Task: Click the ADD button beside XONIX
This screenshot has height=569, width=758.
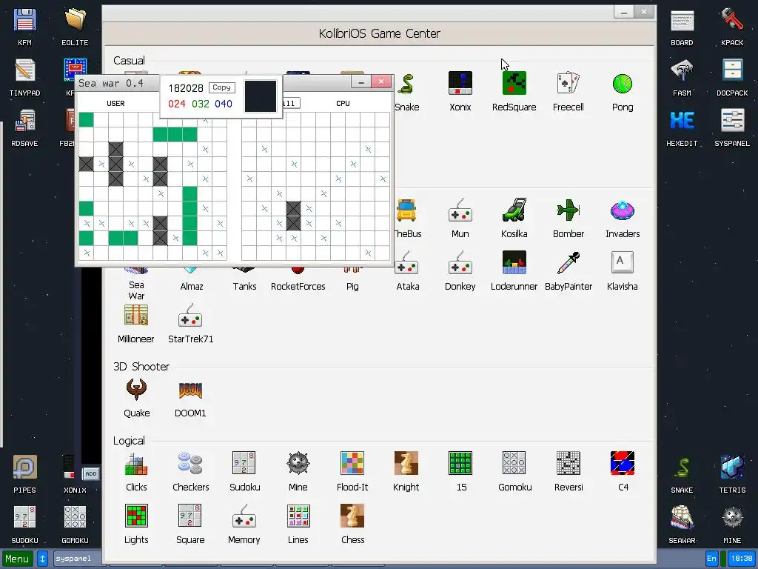Action: pos(91,473)
